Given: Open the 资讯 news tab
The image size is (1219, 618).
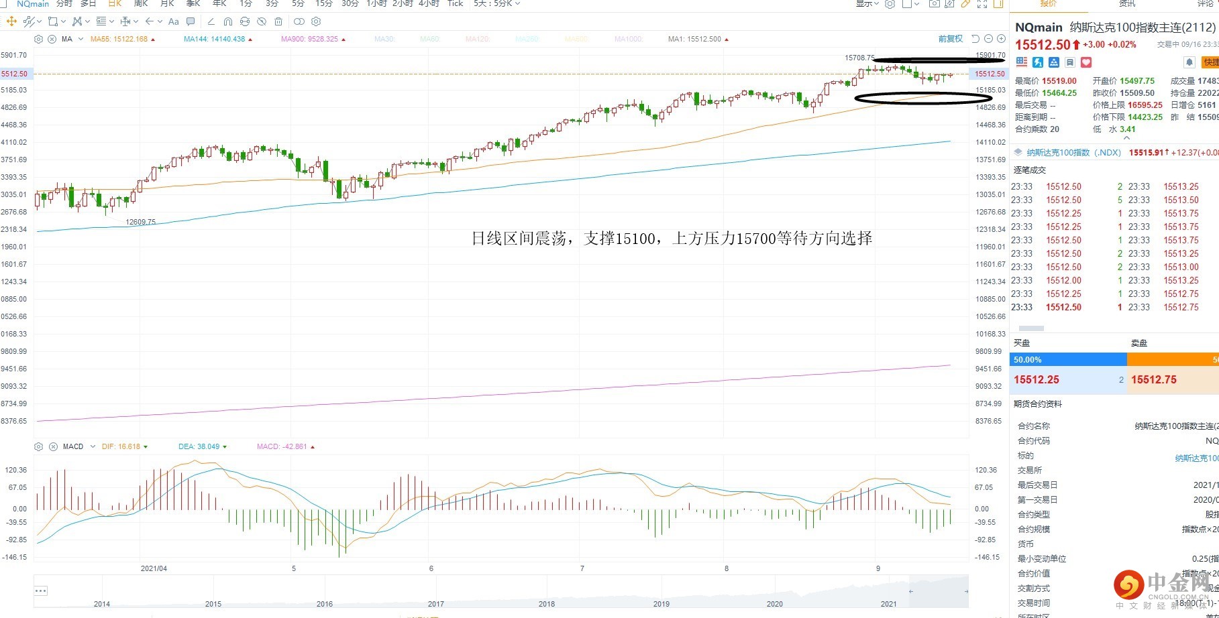Looking at the screenshot, I should coord(1127,4).
